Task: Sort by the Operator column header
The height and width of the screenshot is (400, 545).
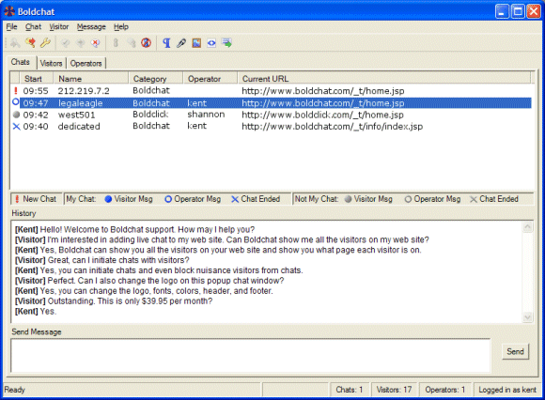Action: click(x=210, y=79)
